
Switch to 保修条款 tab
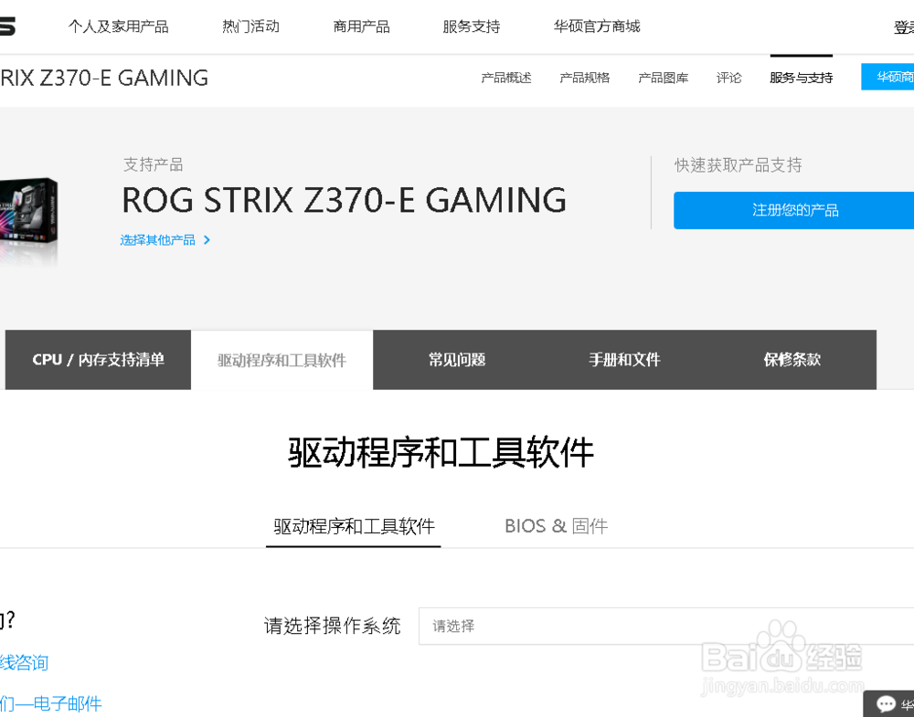792,360
